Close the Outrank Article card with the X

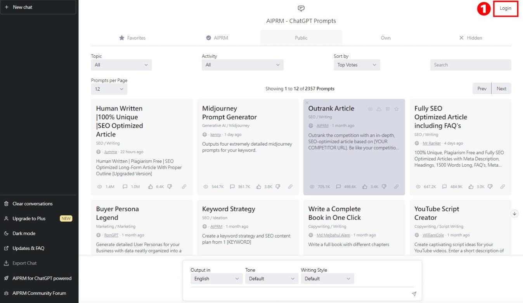pos(307,103)
